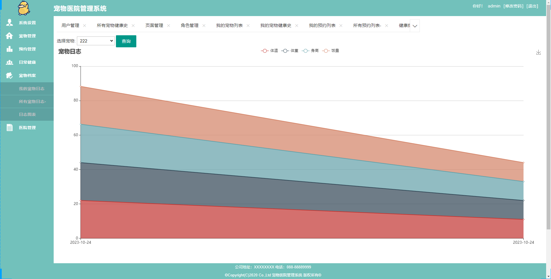Click the 查询 button

click(x=126, y=41)
